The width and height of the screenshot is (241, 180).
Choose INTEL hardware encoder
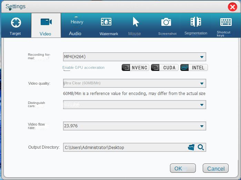coord(194,67)
